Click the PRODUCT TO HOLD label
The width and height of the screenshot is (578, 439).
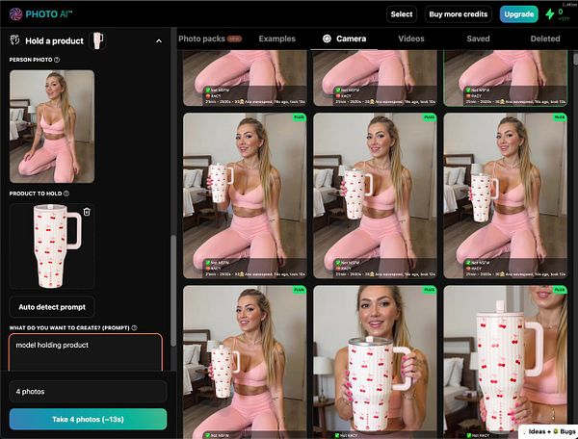pos(36,194)
